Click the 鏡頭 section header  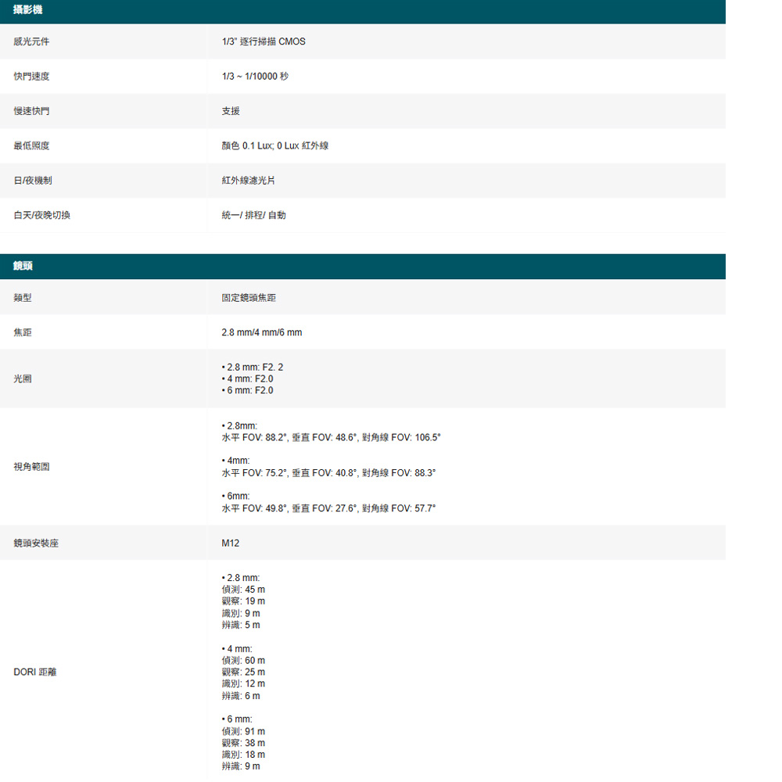point(23,267)
